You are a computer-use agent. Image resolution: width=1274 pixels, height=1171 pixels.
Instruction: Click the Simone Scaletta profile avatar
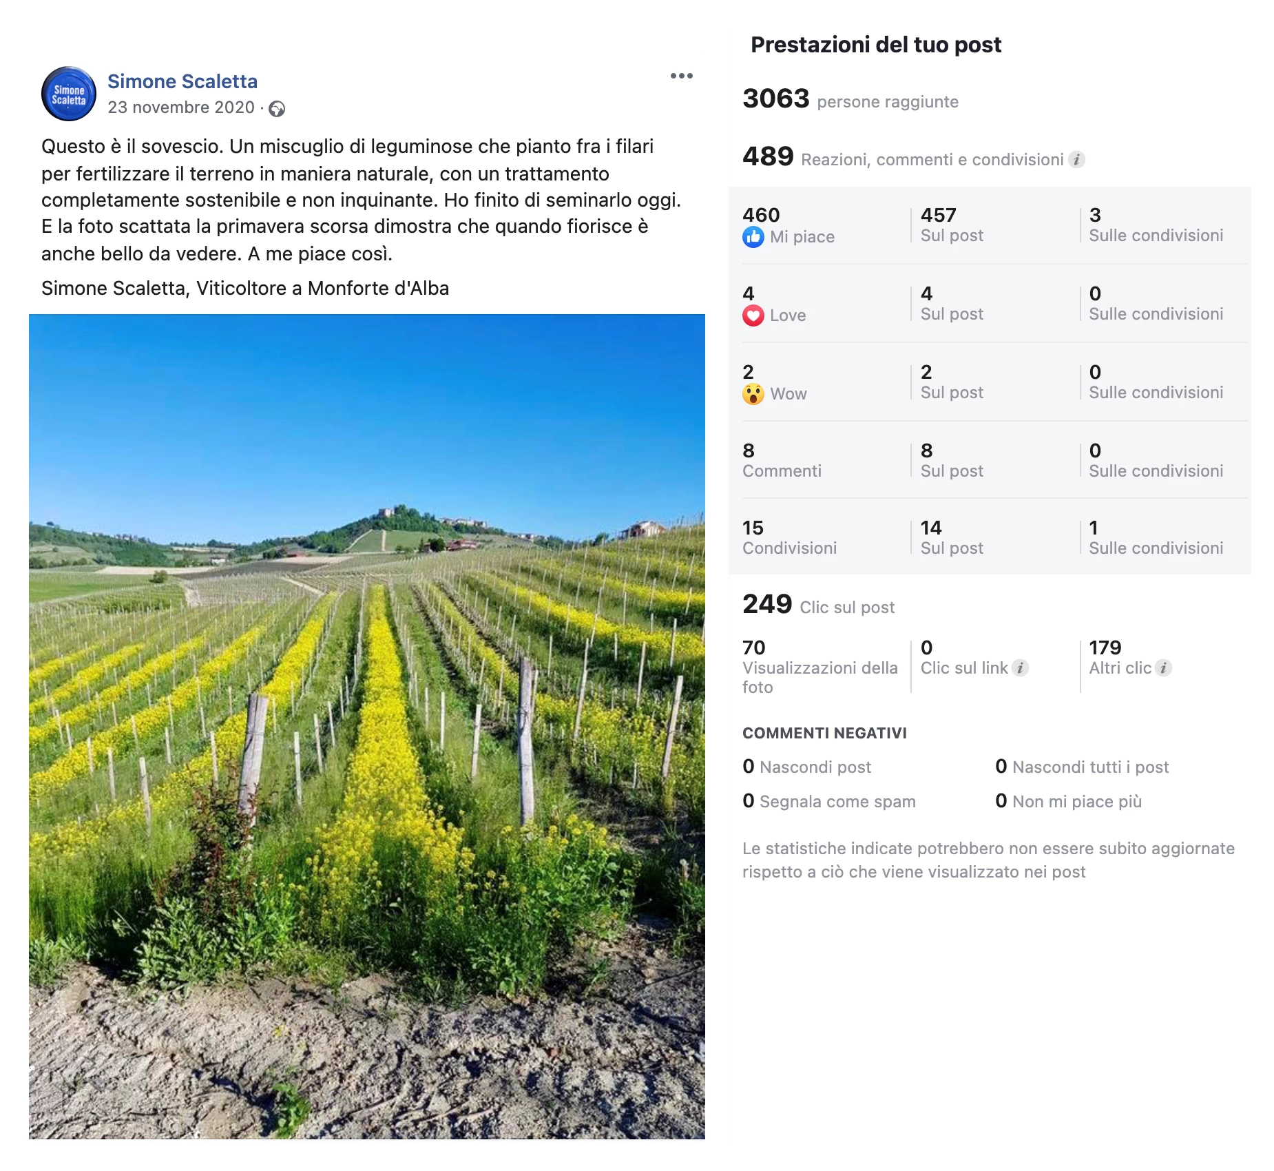click(69, 94)
